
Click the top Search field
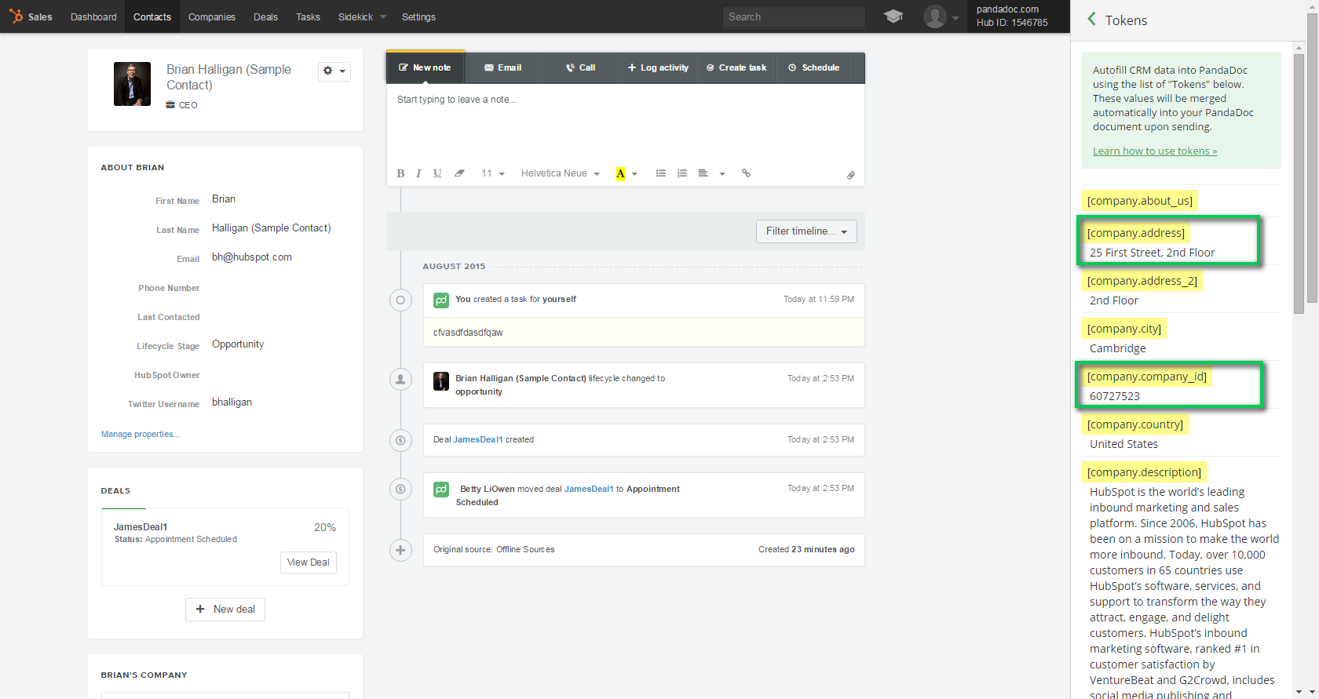pos(793,16)
